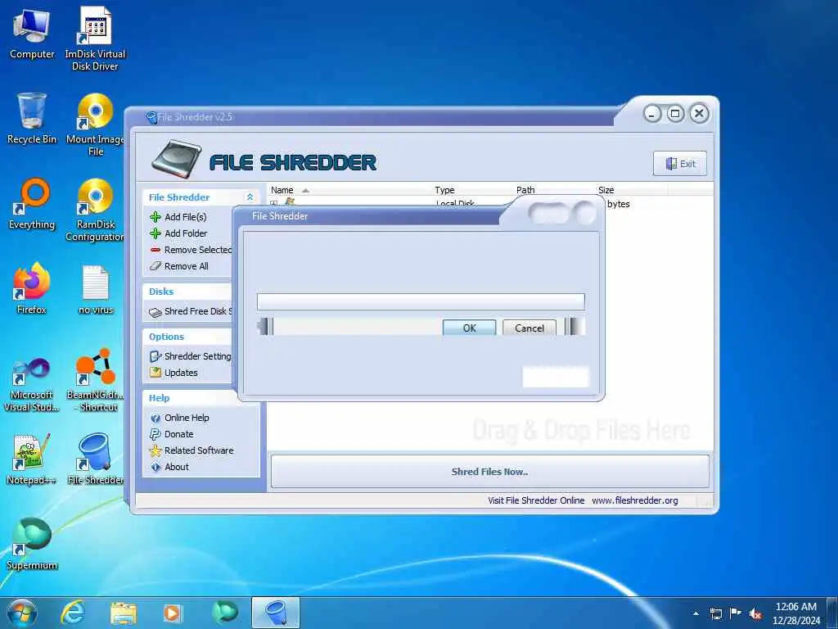Open Shred Free Disk Space
Viewport: 838px width, 629px height.
click(x=191, y=311)
